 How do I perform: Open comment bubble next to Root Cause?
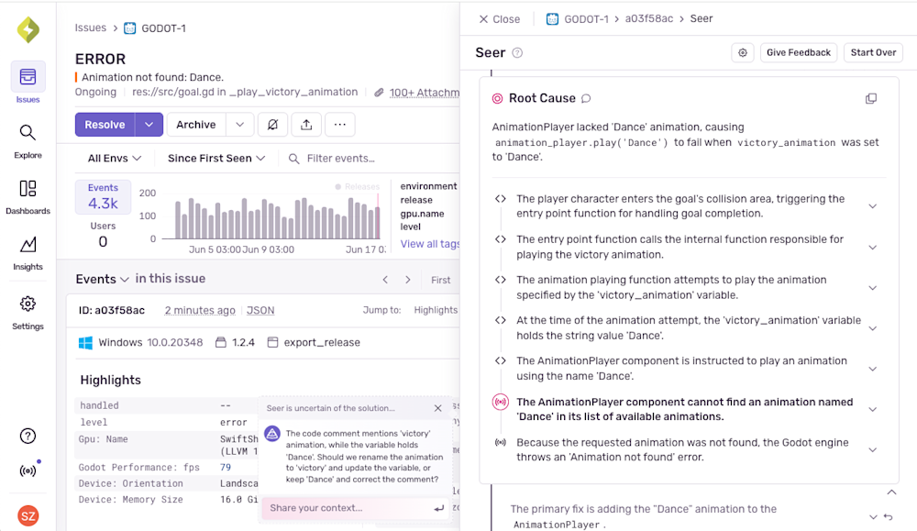[x=586, y=98]
